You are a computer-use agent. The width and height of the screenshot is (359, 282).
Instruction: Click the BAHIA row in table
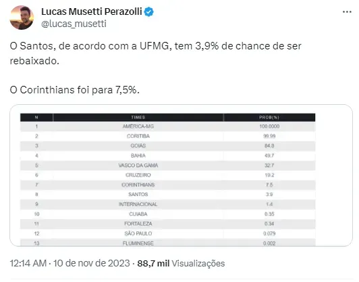tap(167, 156)
